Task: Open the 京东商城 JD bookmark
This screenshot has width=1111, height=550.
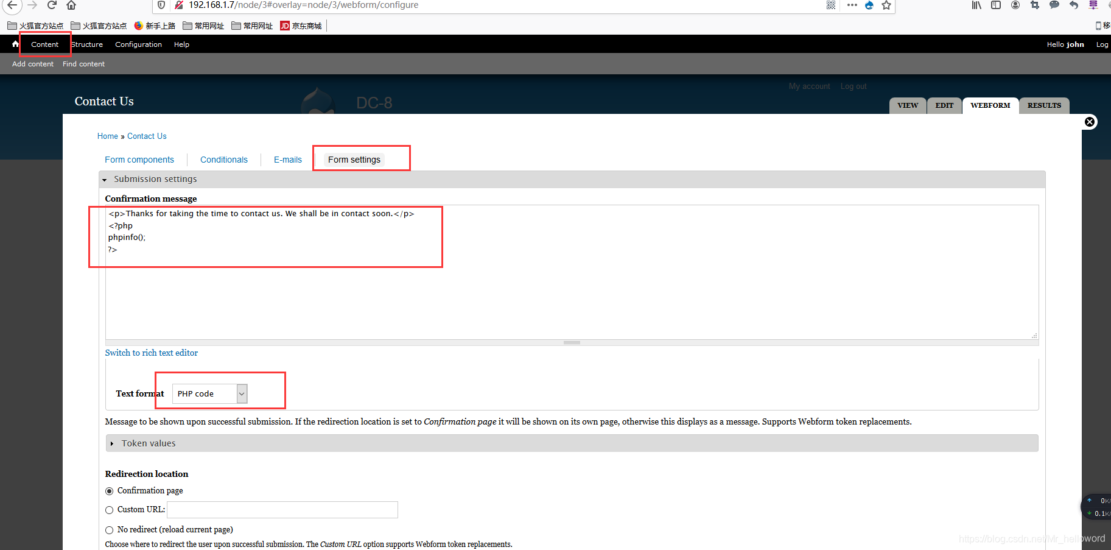Action: (x=301, y=26)
